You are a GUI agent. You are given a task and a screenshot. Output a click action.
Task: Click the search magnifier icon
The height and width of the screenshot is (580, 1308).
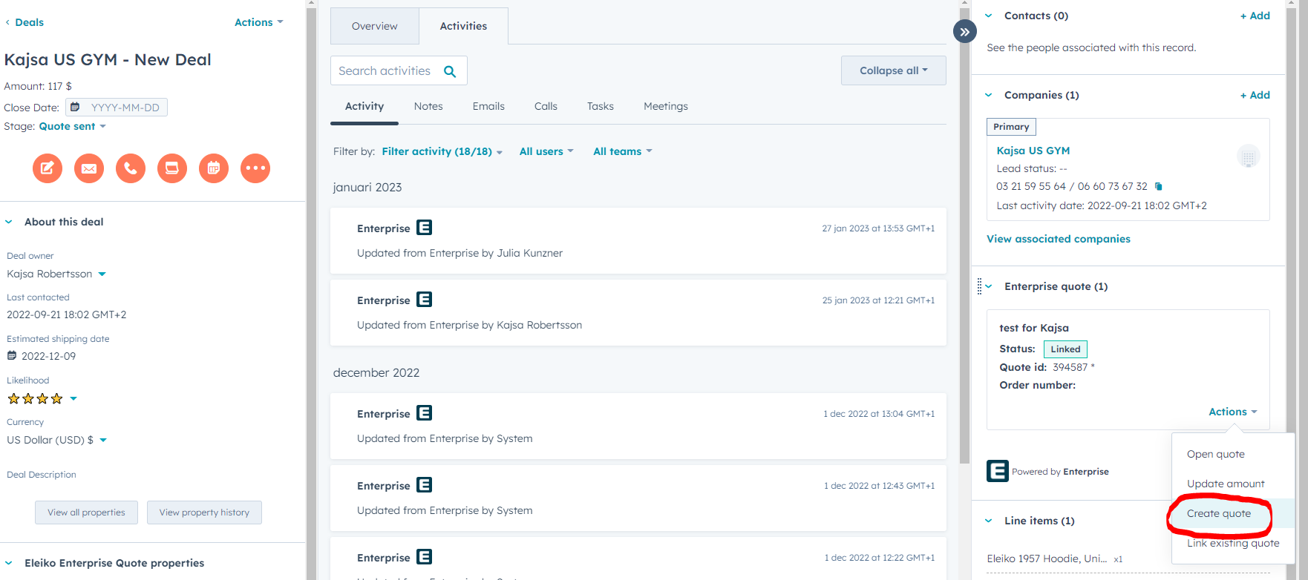coord(450,71)
